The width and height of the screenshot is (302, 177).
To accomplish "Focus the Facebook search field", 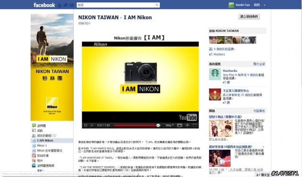I will tap(116, 5).
